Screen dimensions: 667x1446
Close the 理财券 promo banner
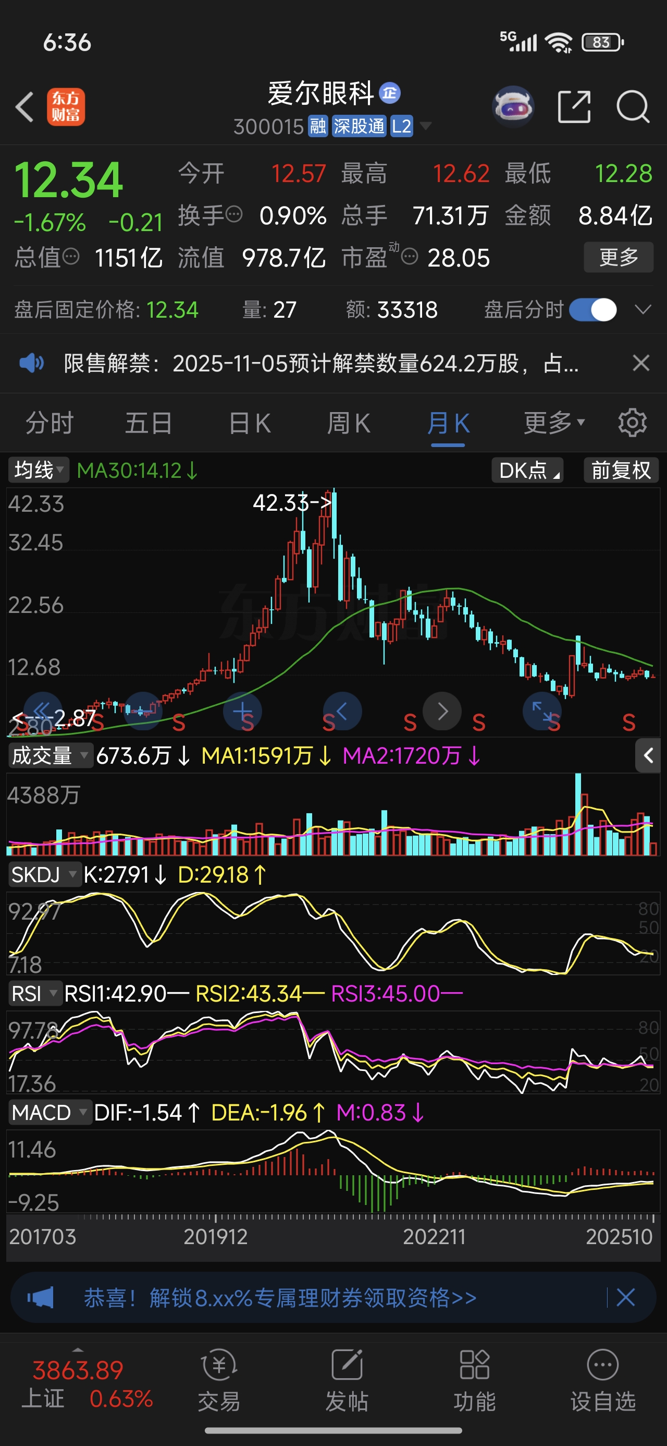click(x=625, y=1297)
